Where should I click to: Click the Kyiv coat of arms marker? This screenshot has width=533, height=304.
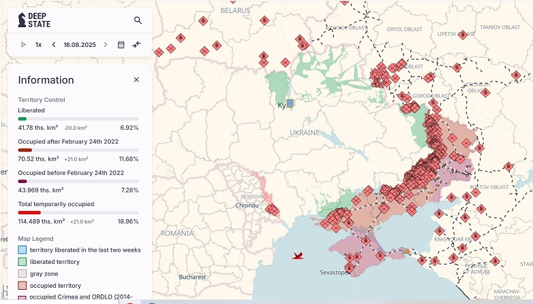(x=290, y=104)
